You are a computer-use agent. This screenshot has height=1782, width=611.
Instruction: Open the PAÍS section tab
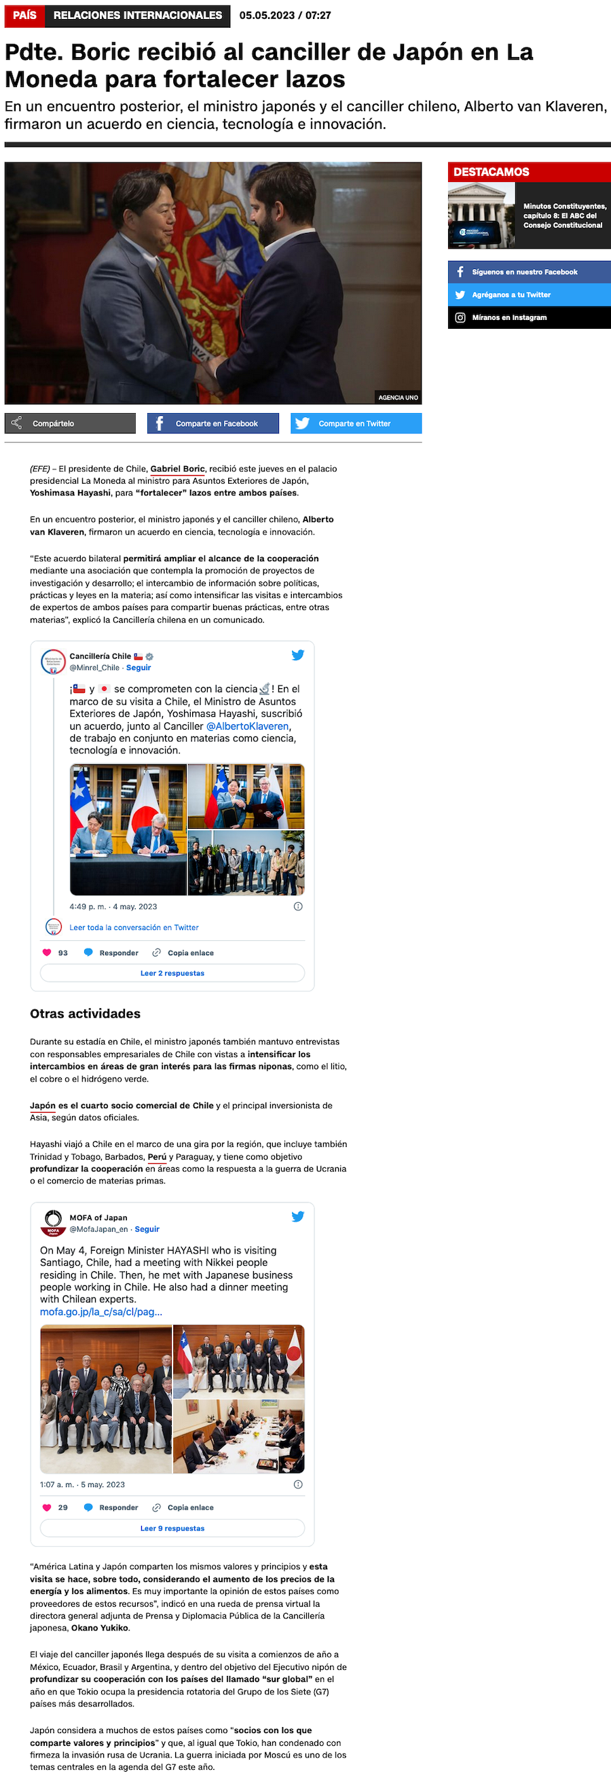(24, 15)
